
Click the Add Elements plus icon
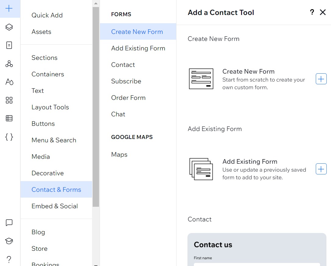coord(9,9)
